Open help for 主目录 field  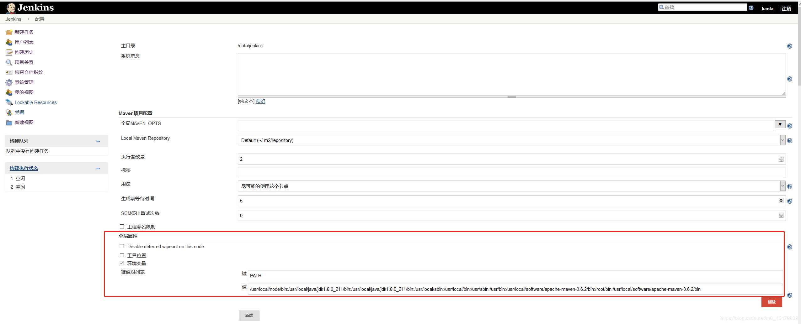(x=790, y=46)
